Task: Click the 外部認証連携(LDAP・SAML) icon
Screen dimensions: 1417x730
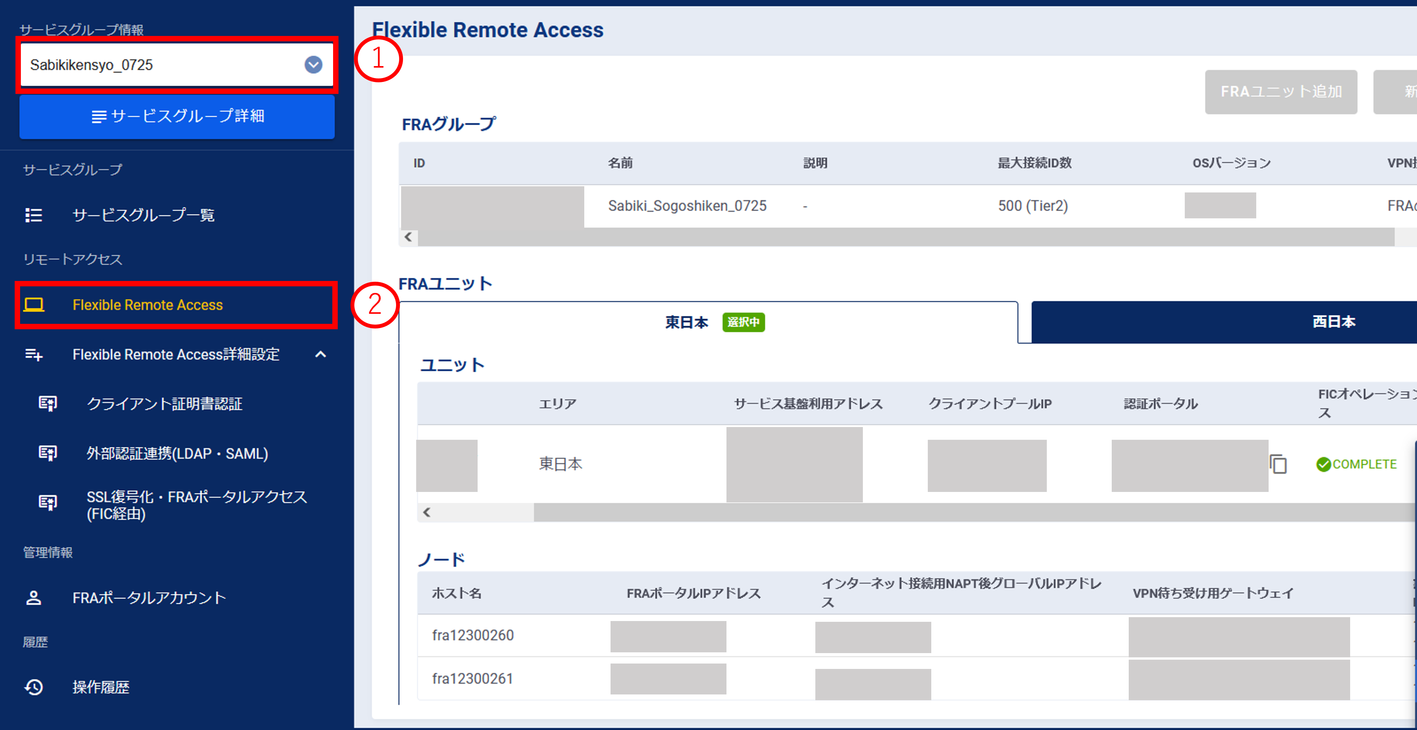Action: click(48, 453)
